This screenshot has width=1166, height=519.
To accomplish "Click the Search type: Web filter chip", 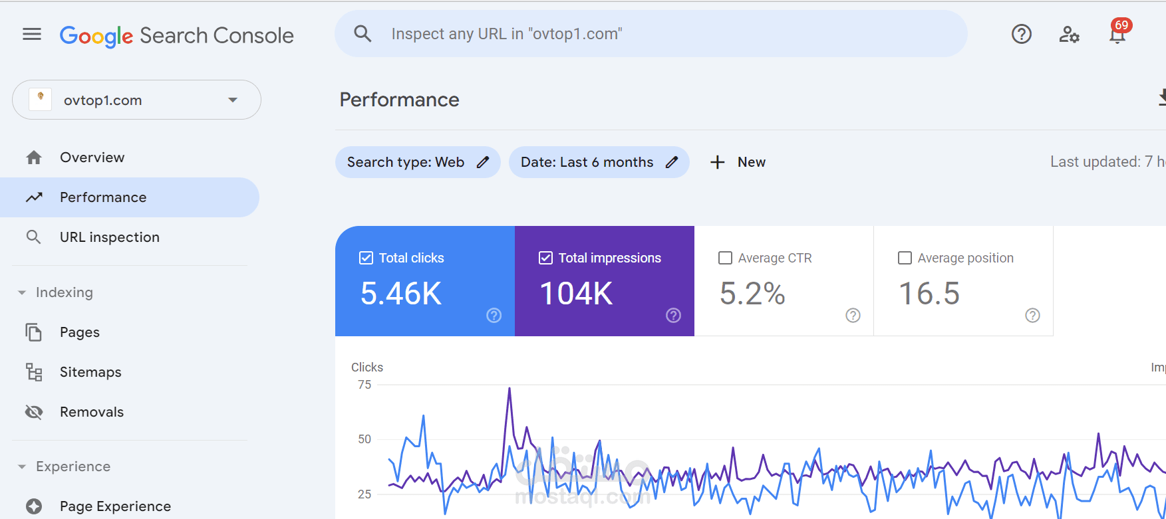I will (418, 162).
